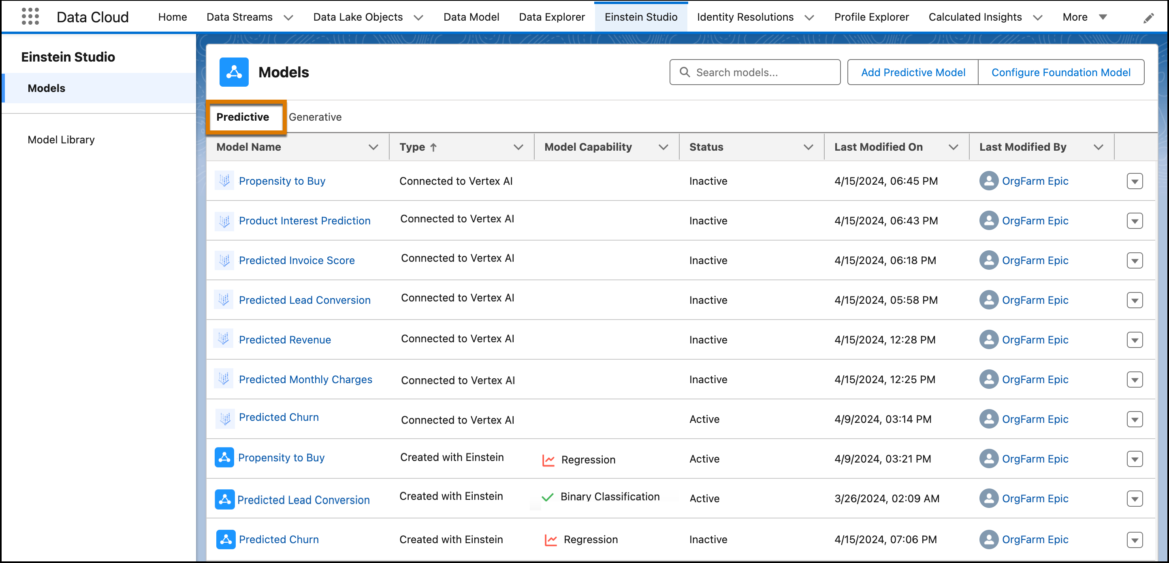
Task: Click the user avatar in the 12:25 PM row
Action: (x=988, y=380)
